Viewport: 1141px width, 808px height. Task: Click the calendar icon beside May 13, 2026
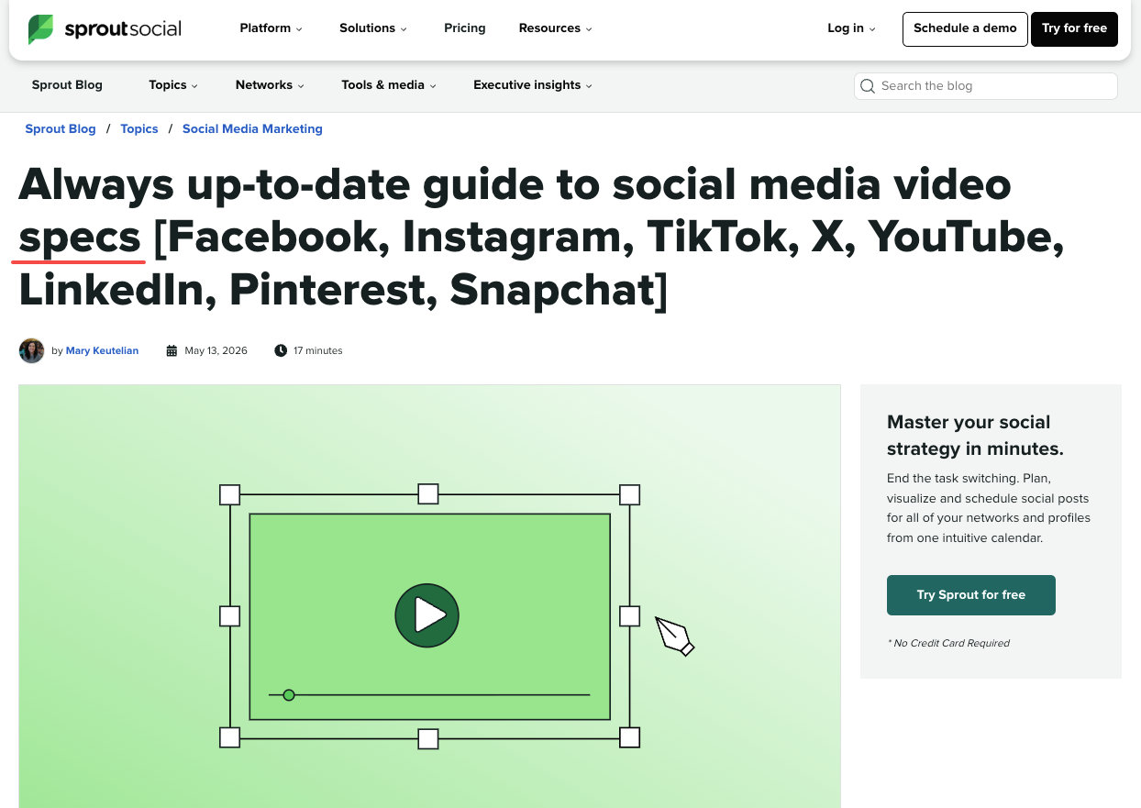(172, 350)
